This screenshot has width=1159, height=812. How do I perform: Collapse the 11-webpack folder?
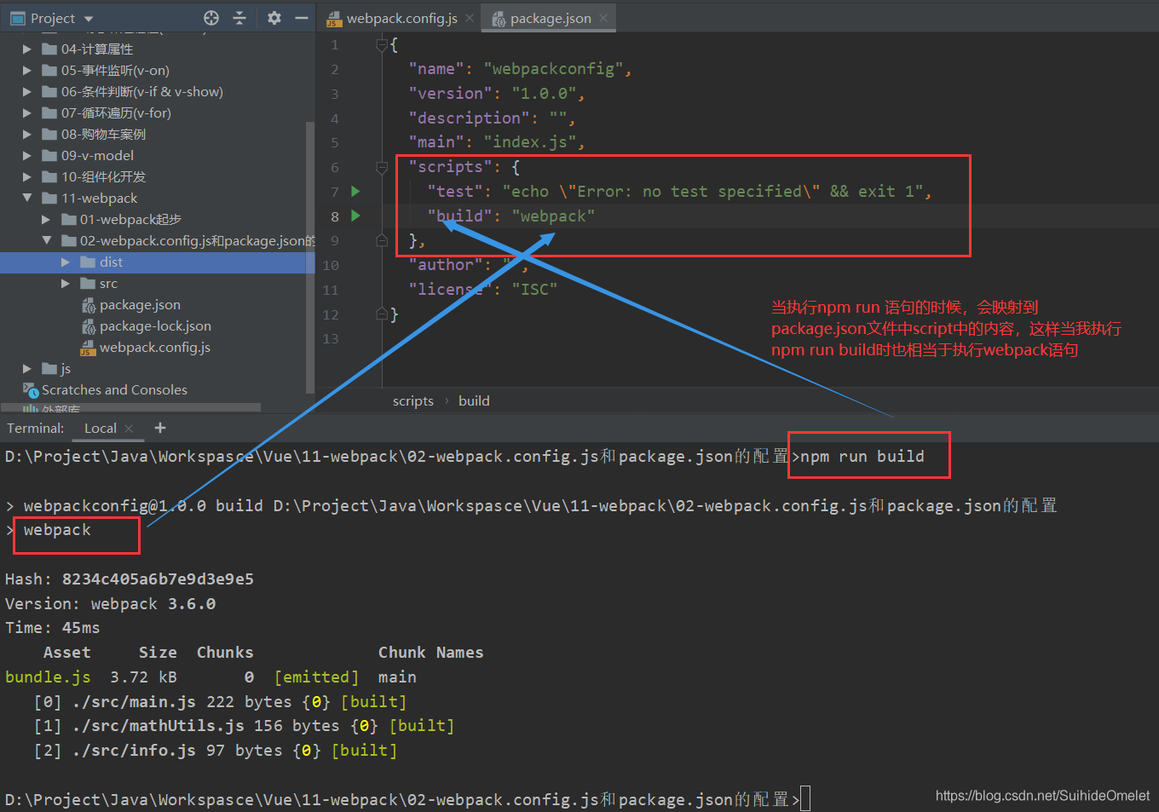(x=26, y=199)
